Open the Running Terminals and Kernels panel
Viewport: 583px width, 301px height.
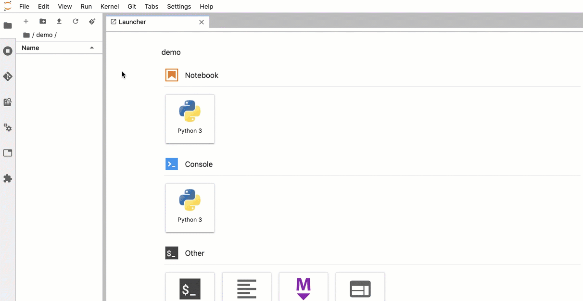(8, 50)
